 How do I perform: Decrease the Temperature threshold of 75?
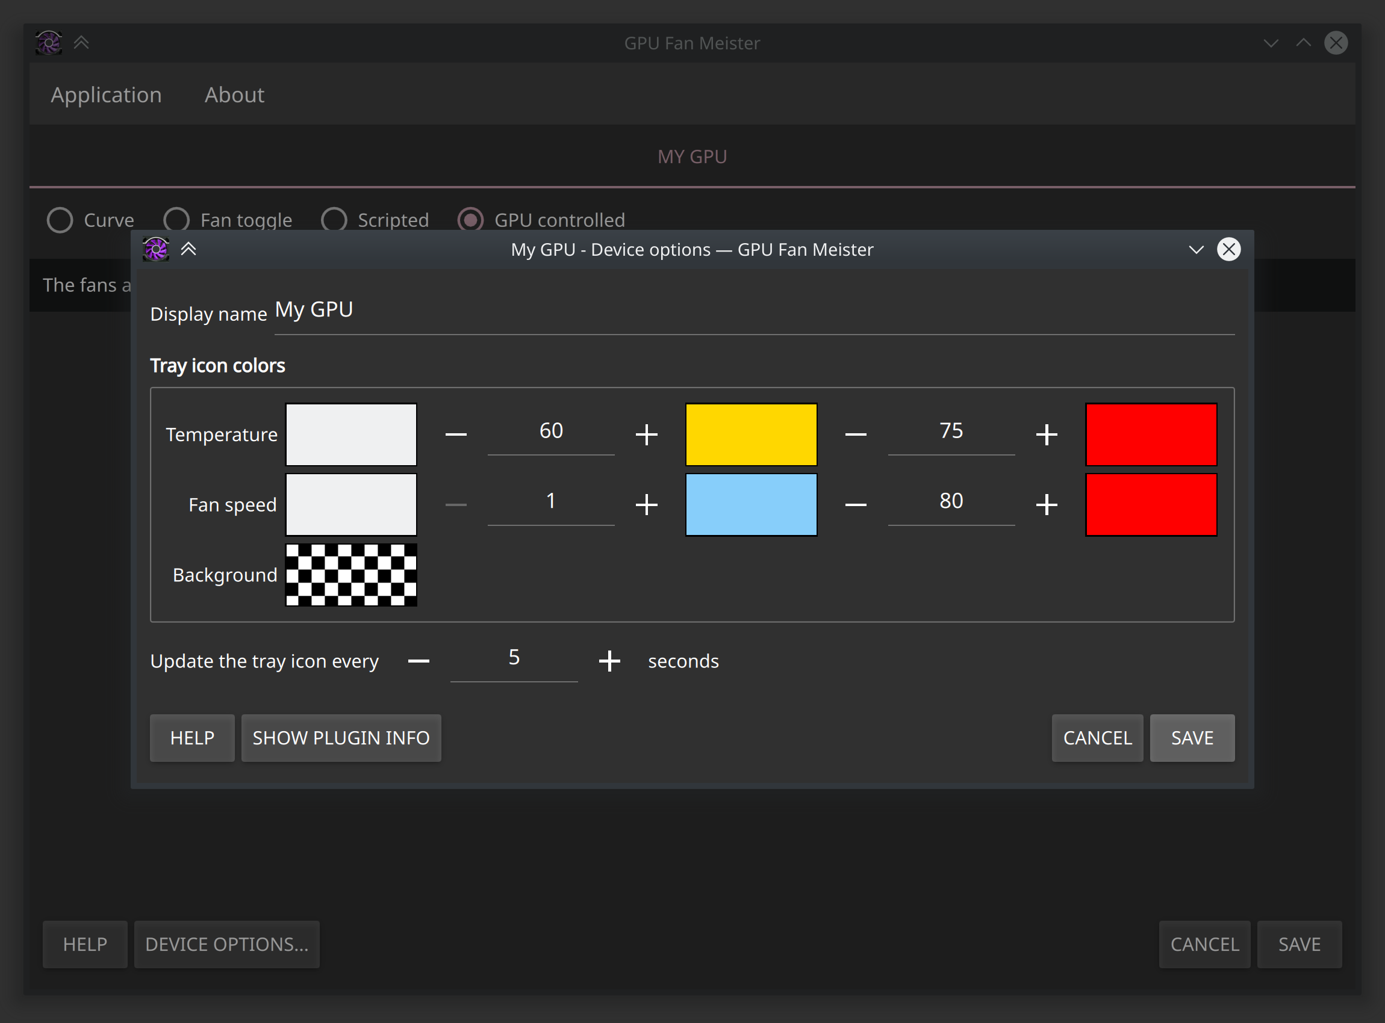856,434
